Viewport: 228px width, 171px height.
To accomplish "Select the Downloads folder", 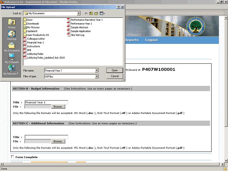I will pos(31,24).
